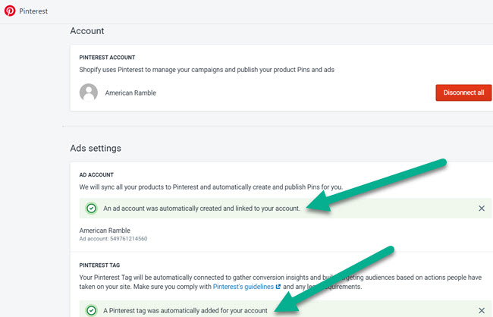The width and height of the screenshot is (493, 317).
Task: Click the account avatar icon
Action: (89, 93)
